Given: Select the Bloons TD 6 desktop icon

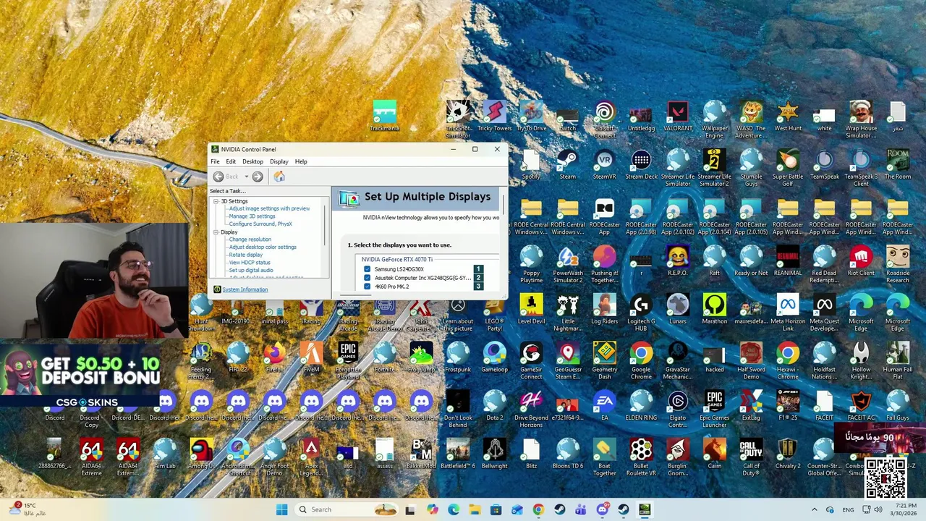Looking at the screenshot, I should click(568, 454).
